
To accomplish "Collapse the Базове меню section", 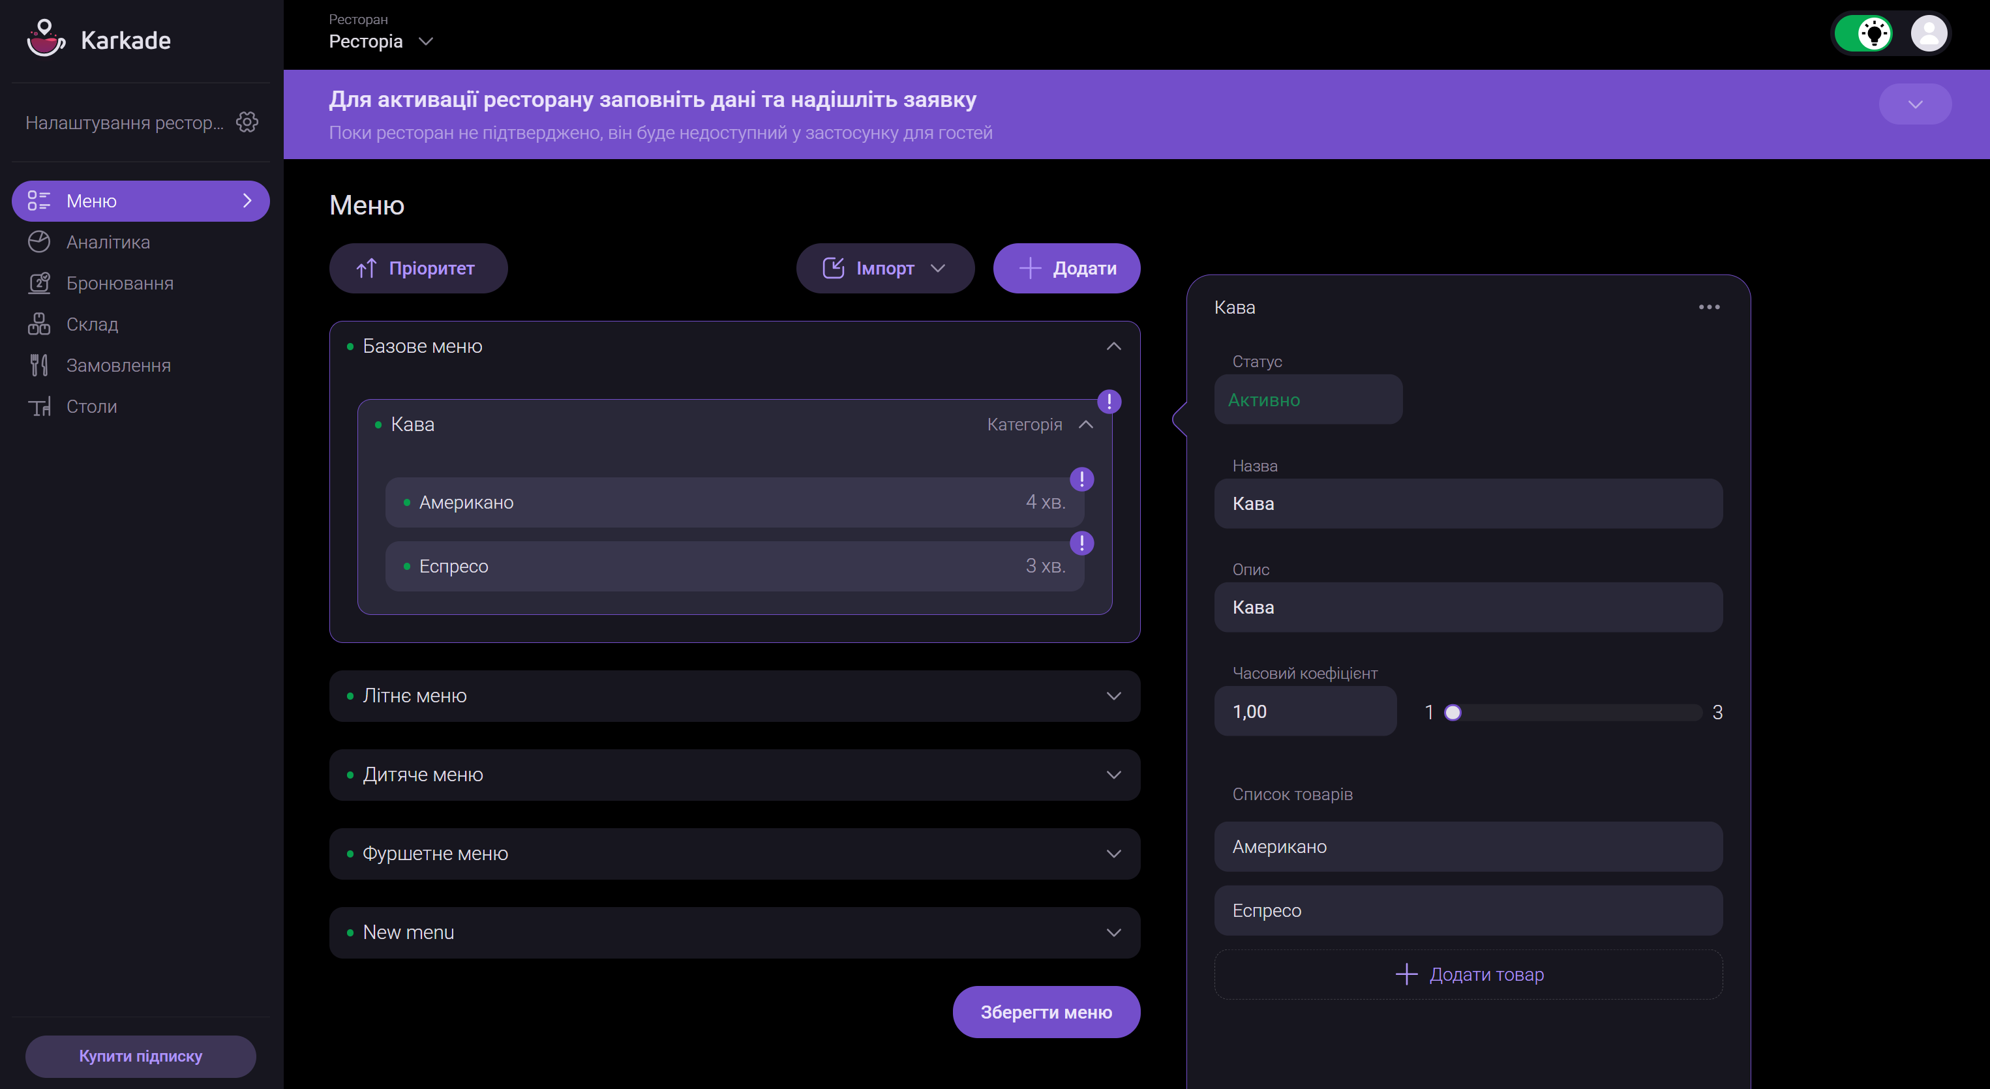I will pos(1113,346).
